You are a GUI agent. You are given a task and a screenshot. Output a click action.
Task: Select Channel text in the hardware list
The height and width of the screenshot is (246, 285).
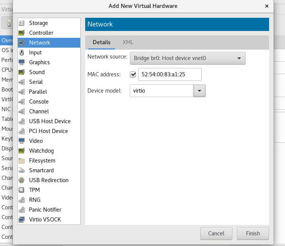pyautogui.click(x=39, y=111)
